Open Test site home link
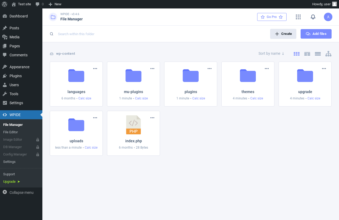The width and height of the screenshot is (339, 220). [21, 4]
